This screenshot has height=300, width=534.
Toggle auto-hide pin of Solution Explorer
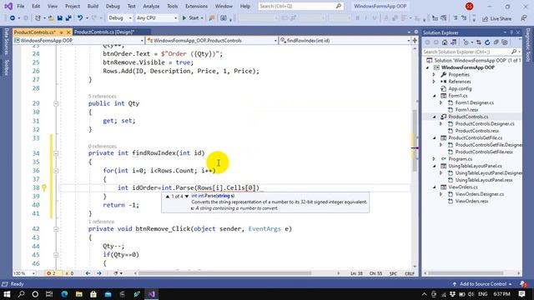click(x=511, y=32)
